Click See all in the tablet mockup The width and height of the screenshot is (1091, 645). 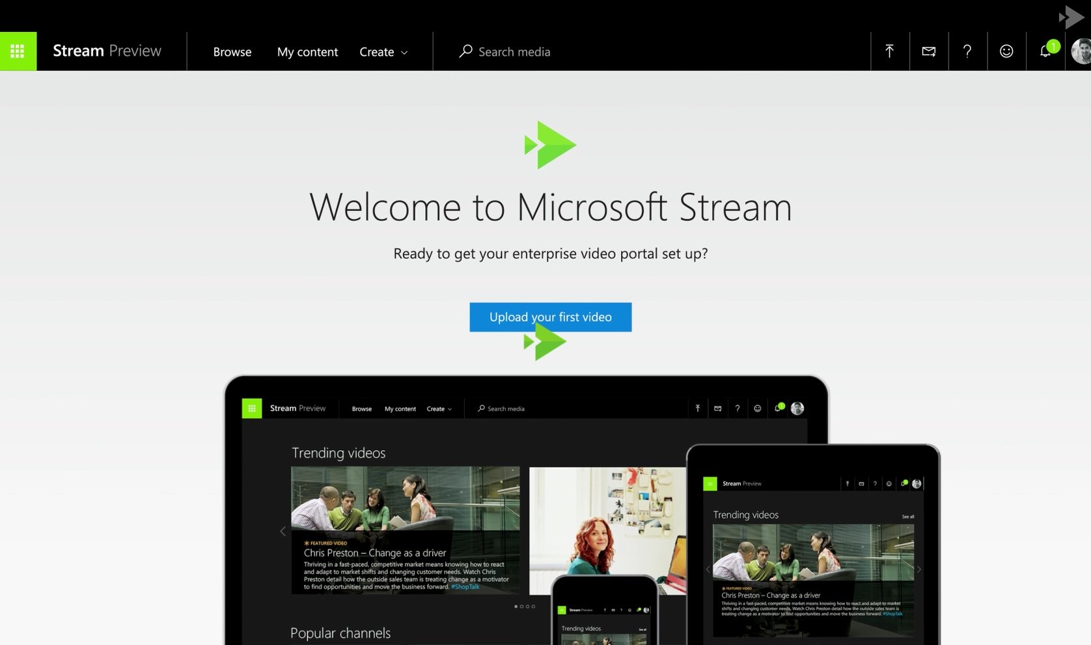pos(907,517)
